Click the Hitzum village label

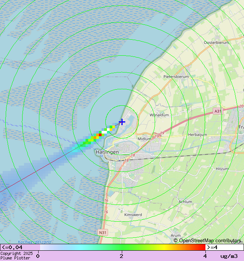(222, 169)
